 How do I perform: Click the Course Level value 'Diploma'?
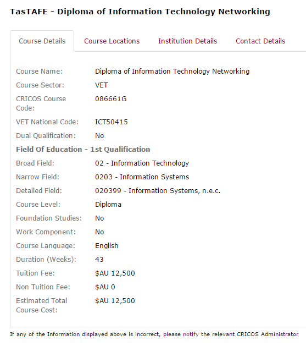[108, 205]
